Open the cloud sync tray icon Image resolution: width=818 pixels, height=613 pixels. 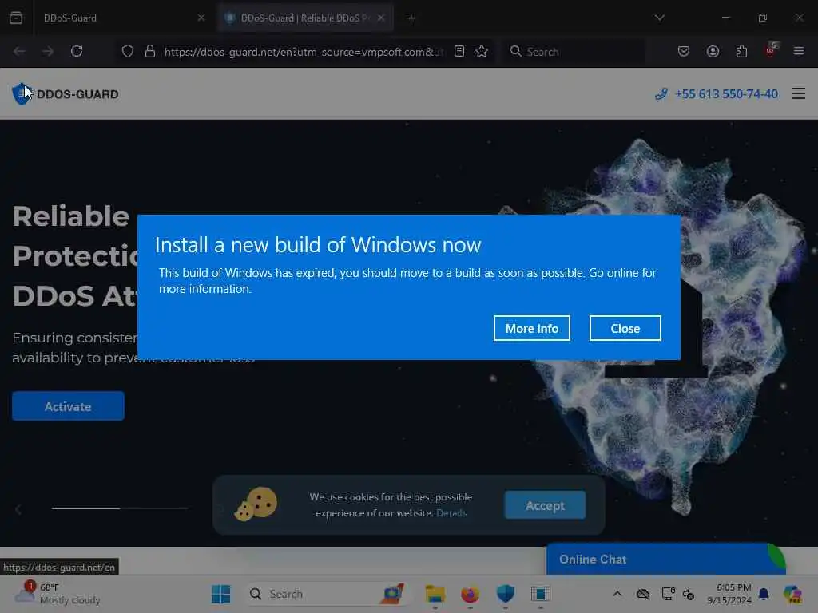tap(643, 594)
